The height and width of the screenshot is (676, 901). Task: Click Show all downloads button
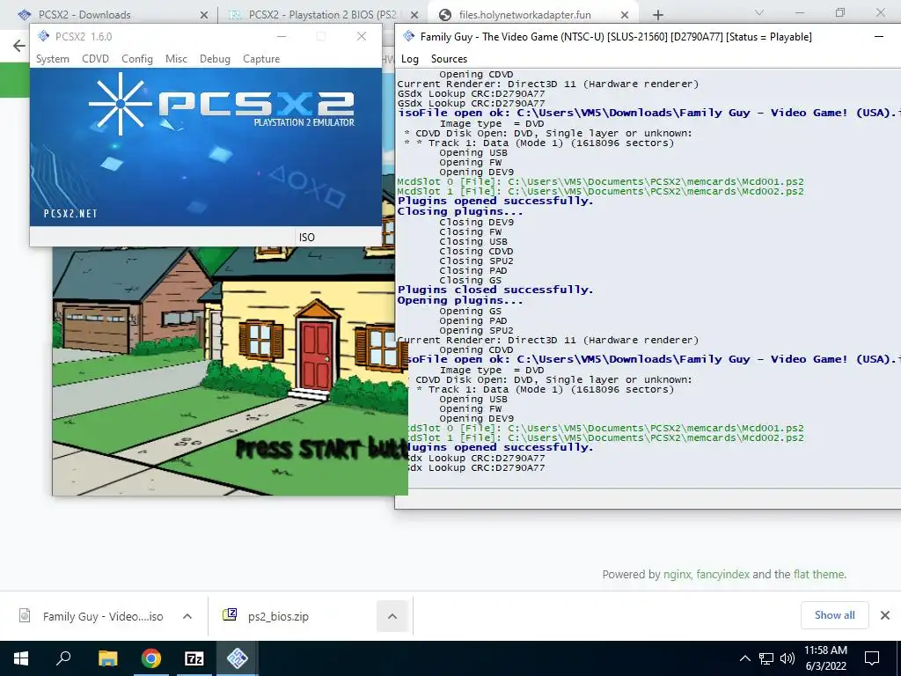tap(834, 615)
